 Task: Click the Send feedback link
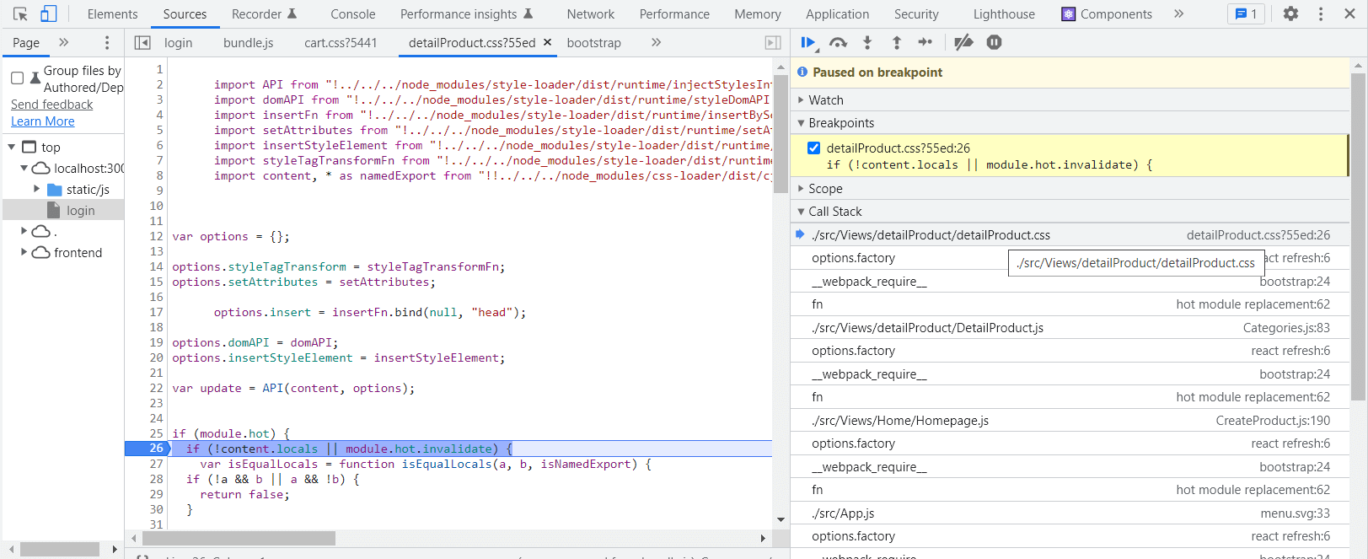pyautogui.click(x=52, y=105)
